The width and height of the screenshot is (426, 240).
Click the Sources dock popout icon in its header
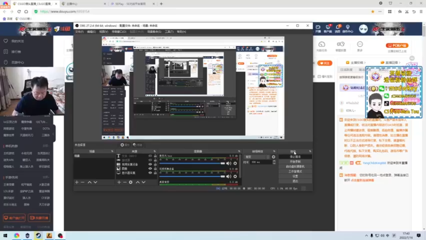[x=154, y=151]
